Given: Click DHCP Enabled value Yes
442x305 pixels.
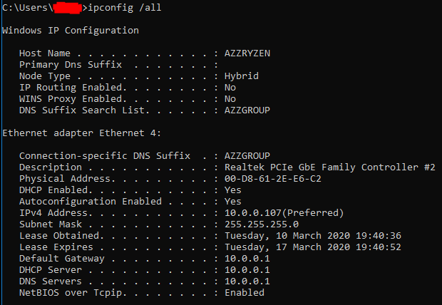Looking at the screenshot, I should (233, 190).
